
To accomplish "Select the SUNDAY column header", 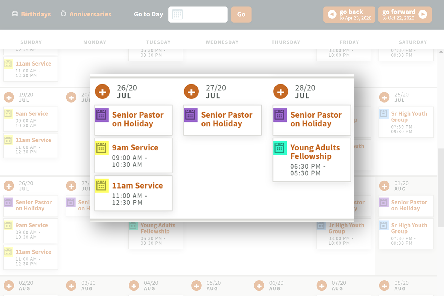I will (31, 42).
